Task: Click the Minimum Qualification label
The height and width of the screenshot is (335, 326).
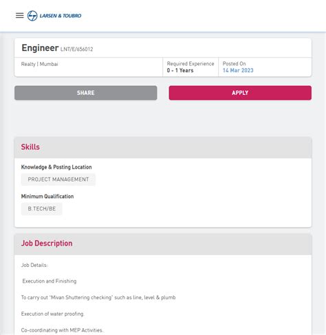Action: (47, 197)
